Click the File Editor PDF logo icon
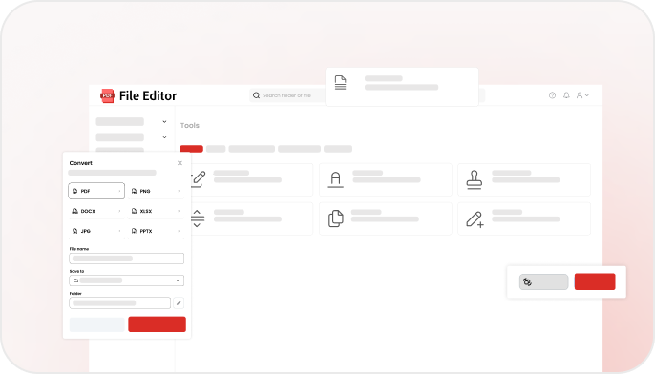This screenshot has height=374, width=655. point(107,95)
